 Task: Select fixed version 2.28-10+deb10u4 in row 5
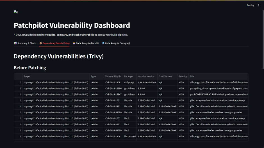[x=167, y=112]
